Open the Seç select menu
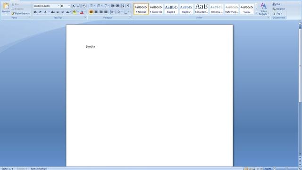Screen dimensions: 302x170 (277, 14)
